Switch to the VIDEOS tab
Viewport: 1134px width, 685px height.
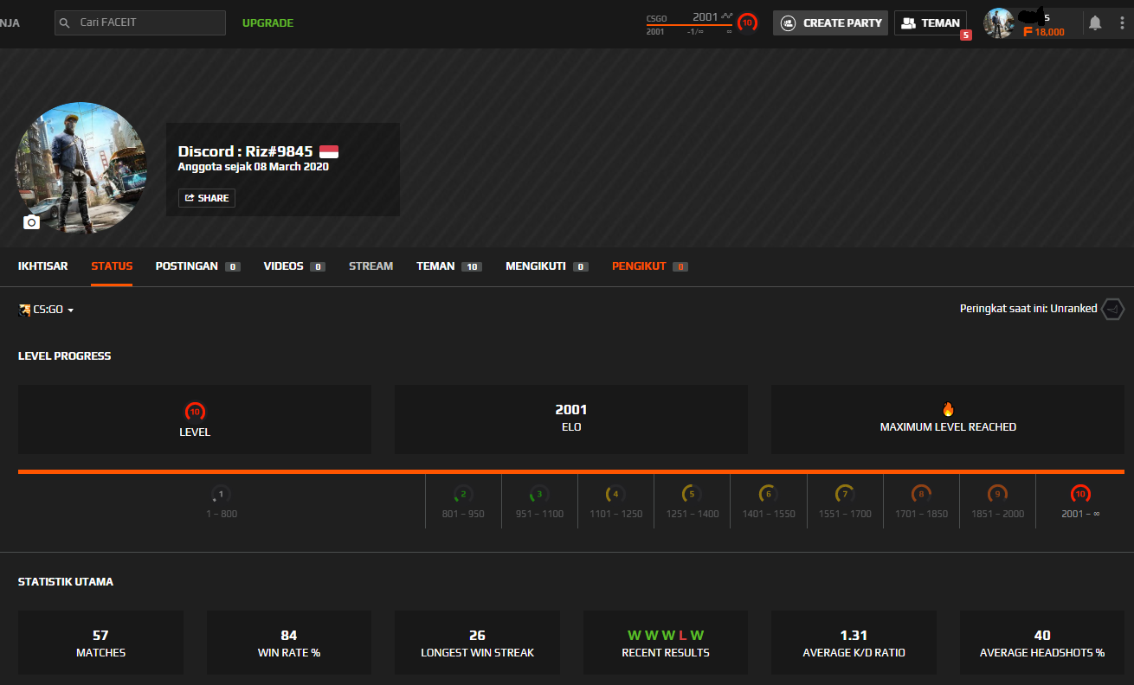point(294,266)
